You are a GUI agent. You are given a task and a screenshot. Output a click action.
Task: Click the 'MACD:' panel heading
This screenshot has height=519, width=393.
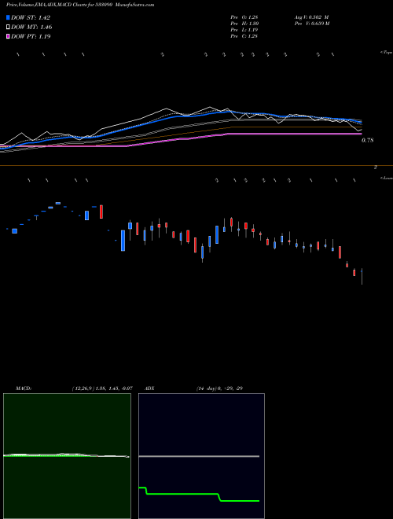tap(24, 388)
